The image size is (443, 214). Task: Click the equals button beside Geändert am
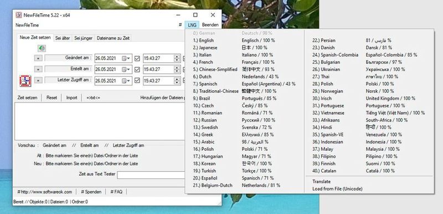38,58
